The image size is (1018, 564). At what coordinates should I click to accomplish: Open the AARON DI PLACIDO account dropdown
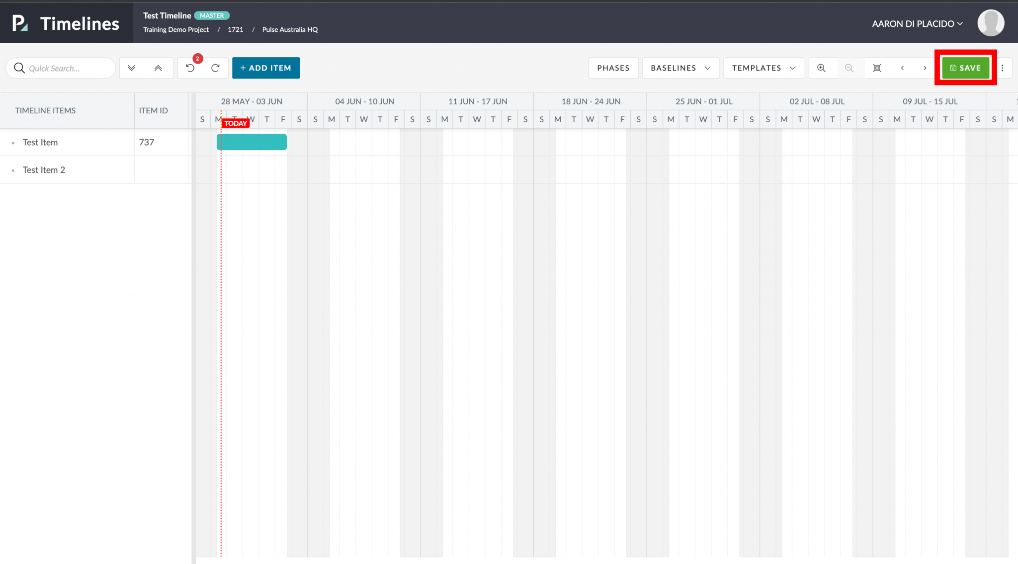point(916,23)
